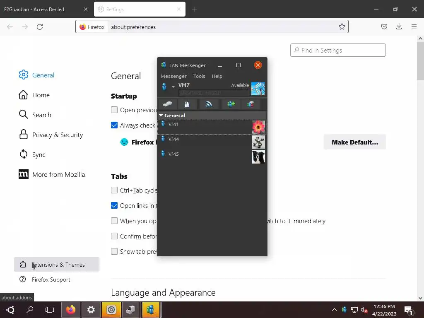
Task: Click the VM5 dog avatar thumbnail
Action: pyautogui.click(x=258, y=157)
